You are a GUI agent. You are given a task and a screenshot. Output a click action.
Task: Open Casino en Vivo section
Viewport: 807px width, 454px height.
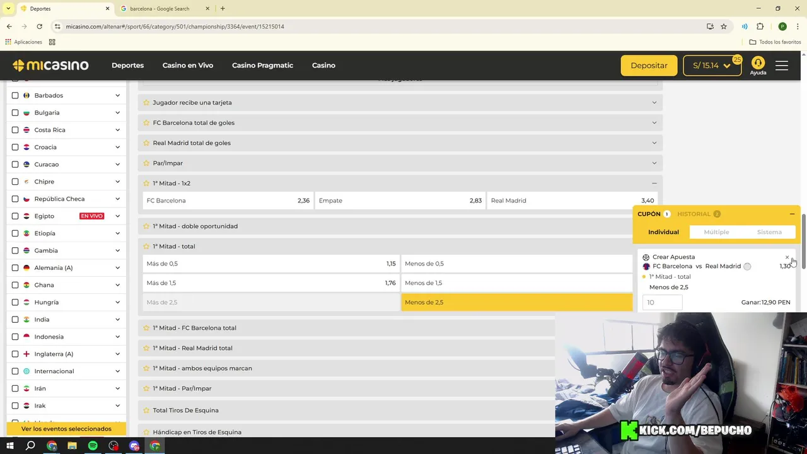[x=188, y=66]
